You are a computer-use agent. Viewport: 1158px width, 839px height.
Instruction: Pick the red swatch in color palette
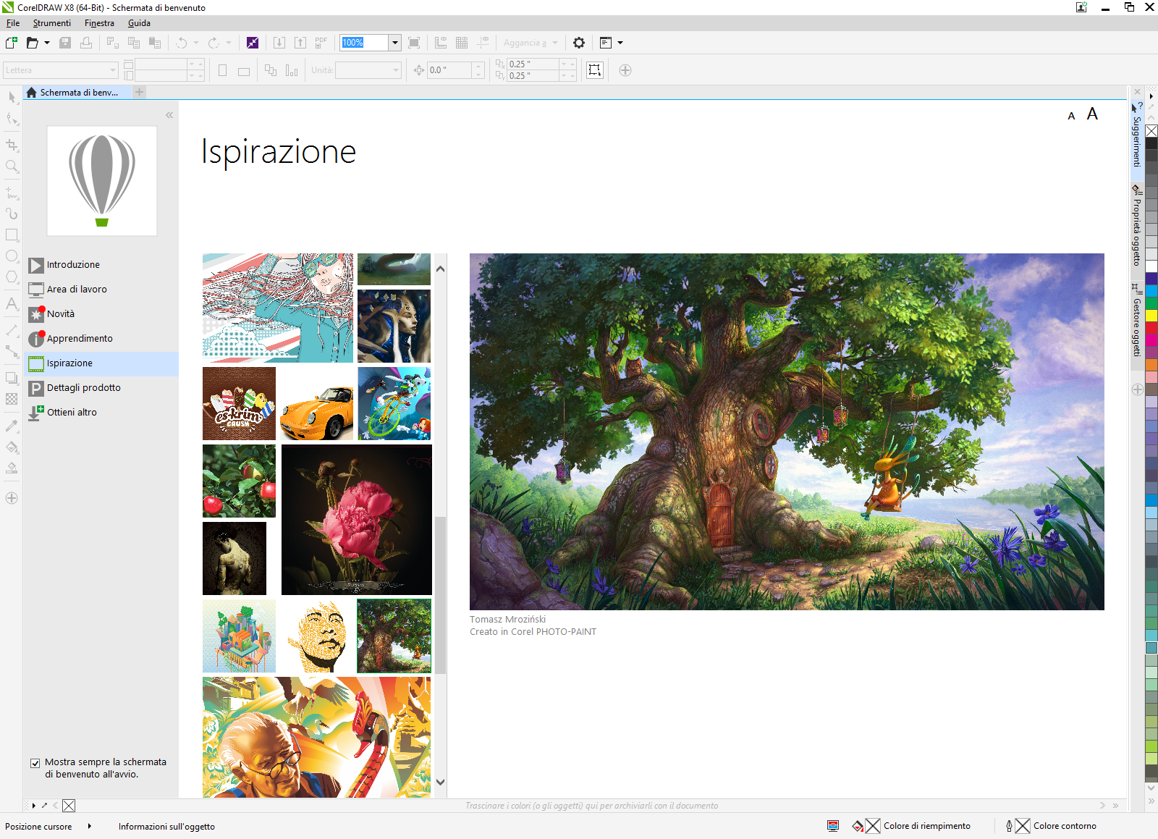(1151, 328)
